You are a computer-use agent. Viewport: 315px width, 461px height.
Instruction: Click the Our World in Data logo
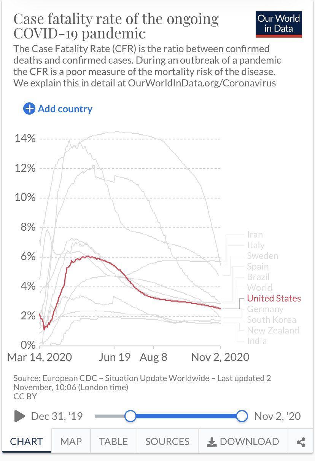(x=279, y=25)
